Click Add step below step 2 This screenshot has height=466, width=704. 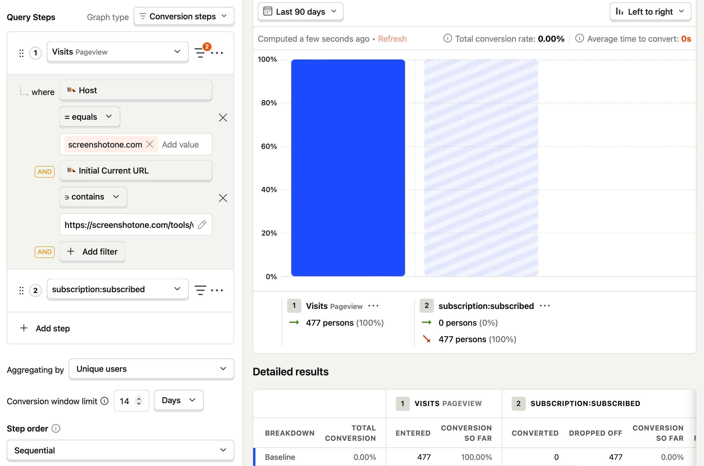(x=45, y=328)
